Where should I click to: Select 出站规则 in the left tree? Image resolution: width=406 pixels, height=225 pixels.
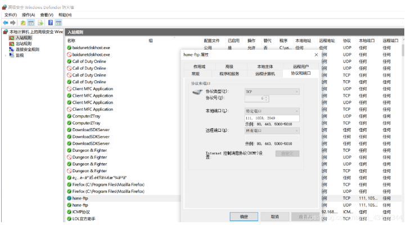pos(24,43)
